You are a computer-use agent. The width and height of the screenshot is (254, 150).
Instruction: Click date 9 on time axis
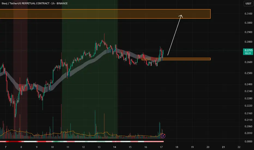[37, 147]
